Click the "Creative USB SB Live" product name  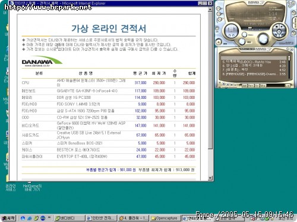pos(89,135)
